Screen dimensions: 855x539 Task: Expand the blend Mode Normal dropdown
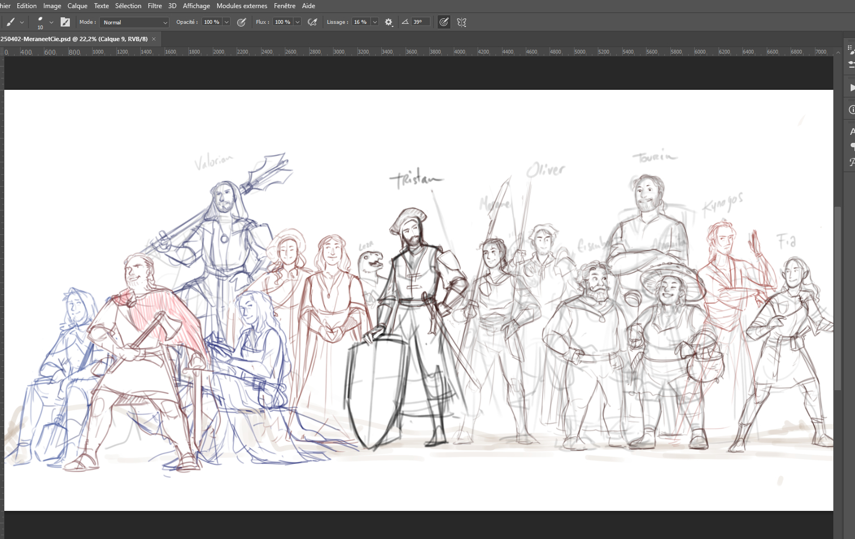(x=134, y=22)
